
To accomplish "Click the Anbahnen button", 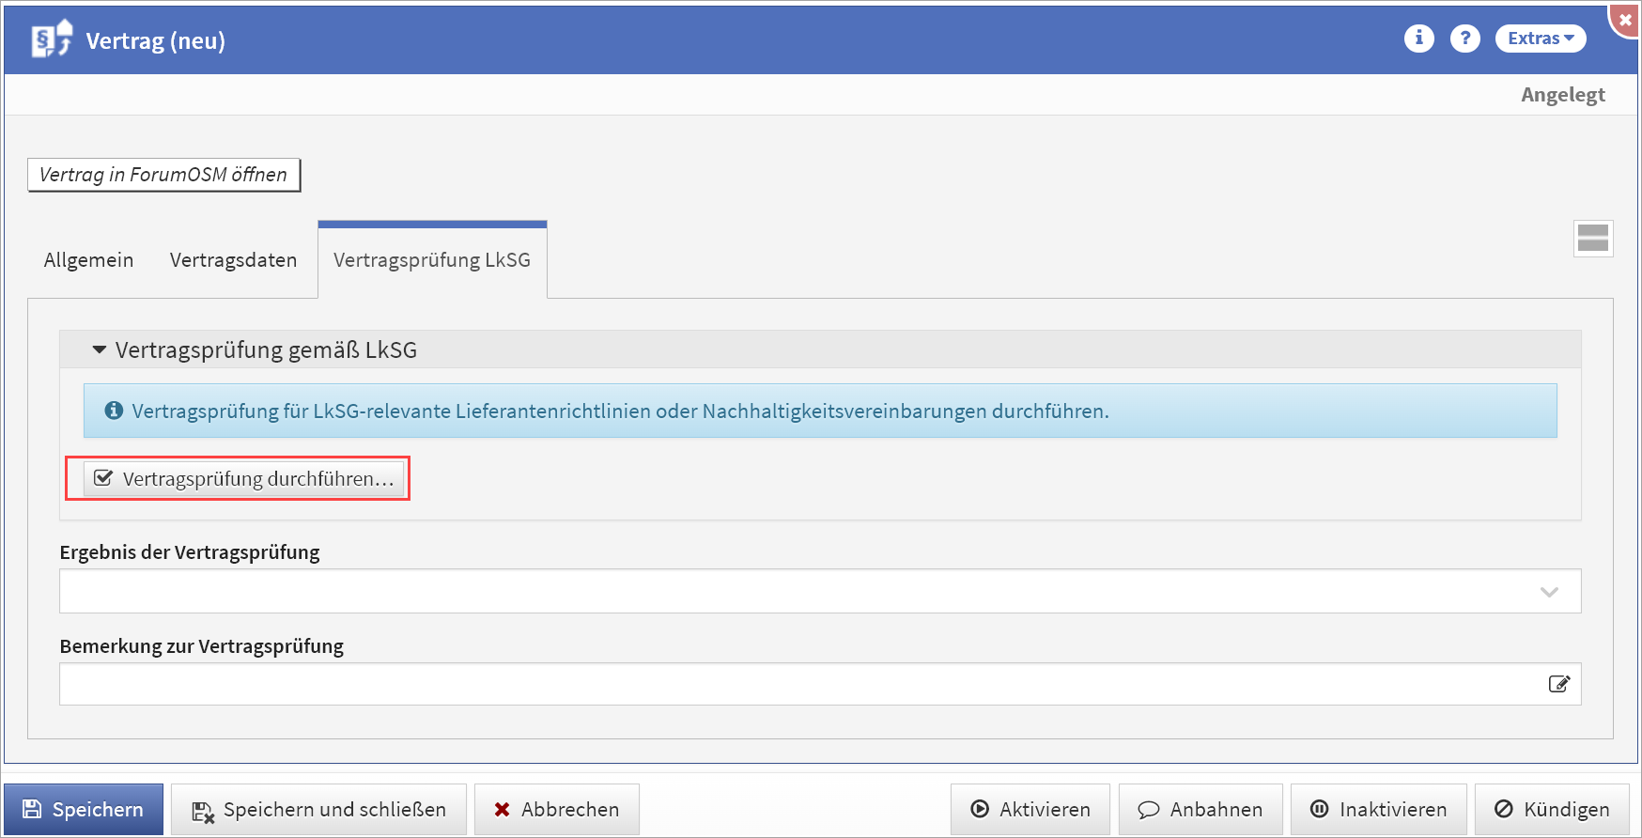I will click(1201, 809).
